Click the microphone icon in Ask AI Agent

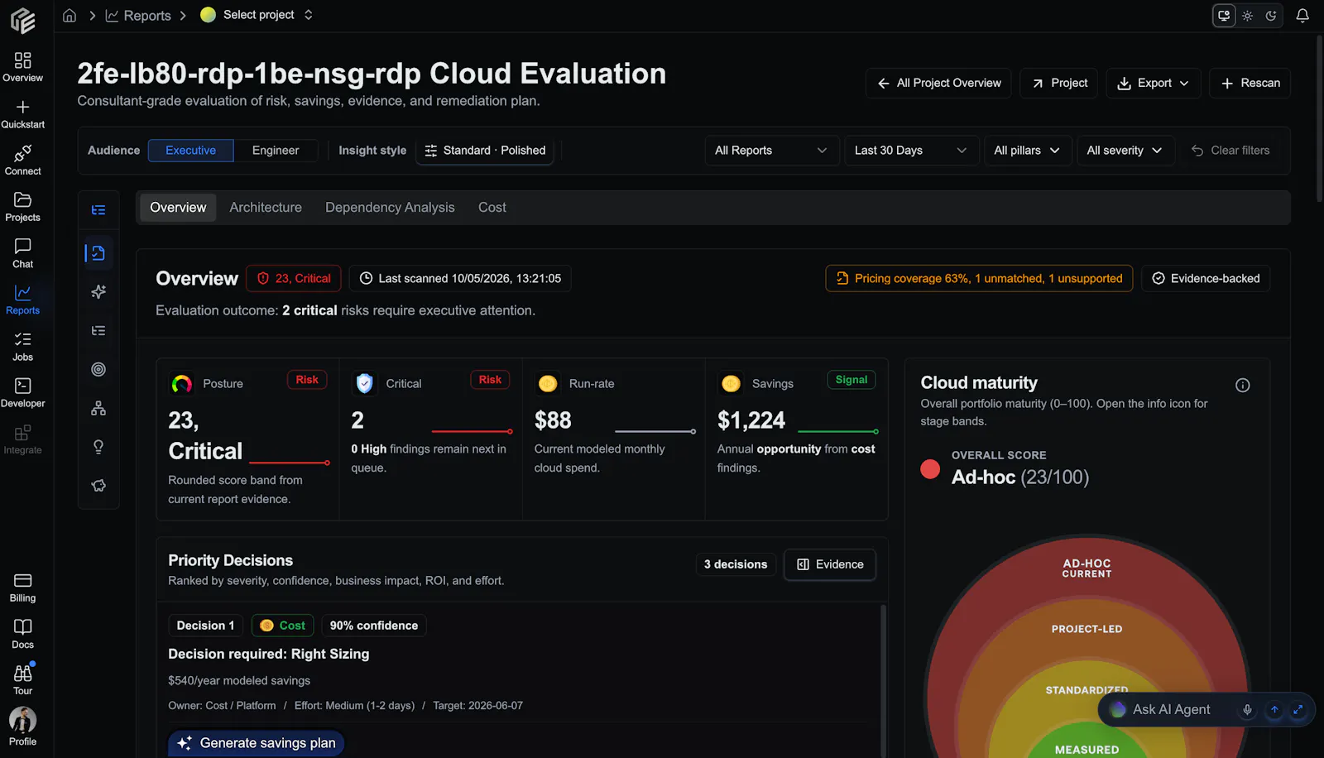coord(1247,709)
